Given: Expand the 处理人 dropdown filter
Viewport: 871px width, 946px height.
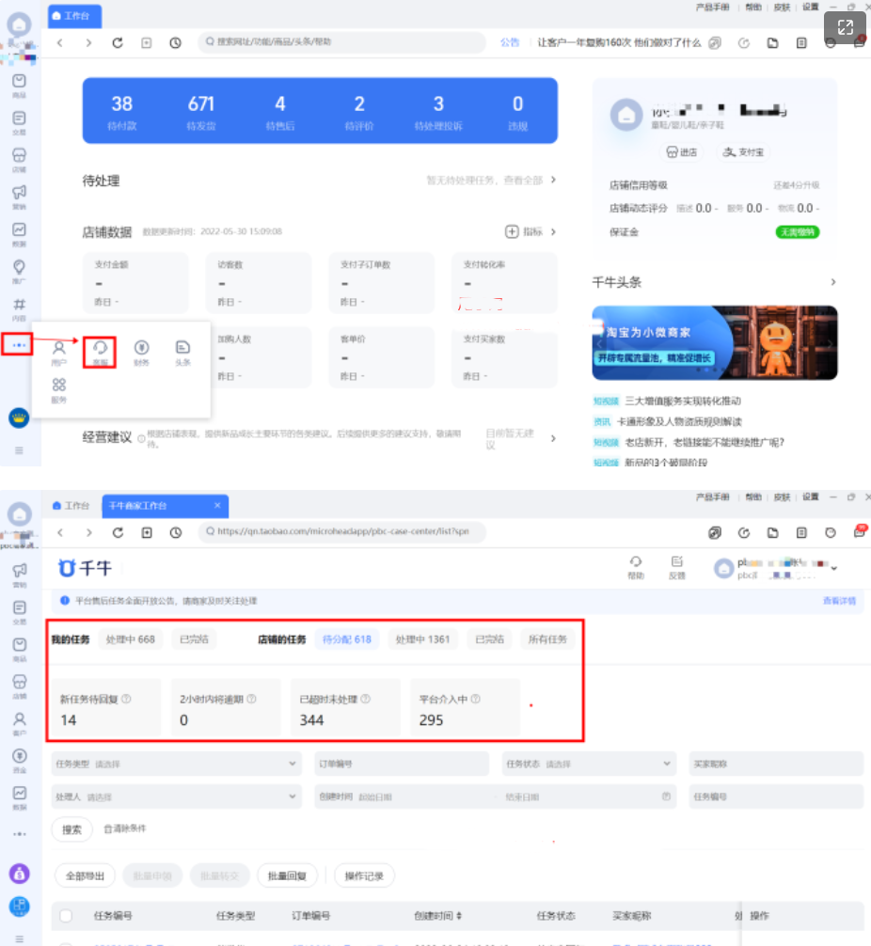Looking at the screenshot, I should [177, 796].
